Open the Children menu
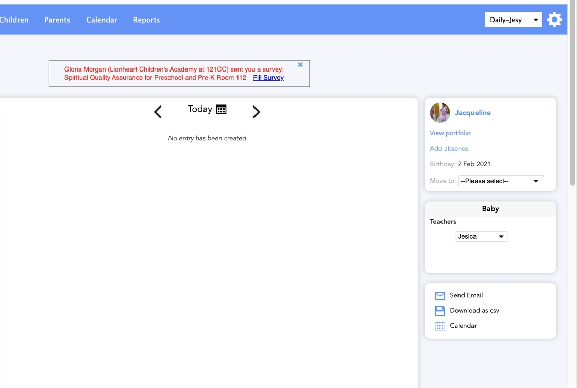 pos(14,20)
